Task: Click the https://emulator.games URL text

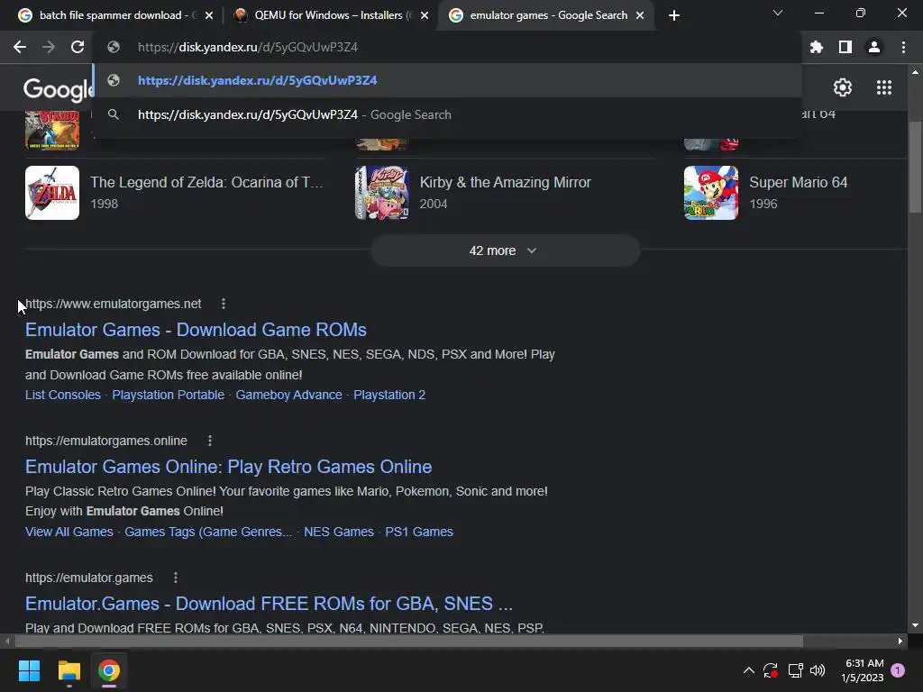Action: click(x=89, y=578)
